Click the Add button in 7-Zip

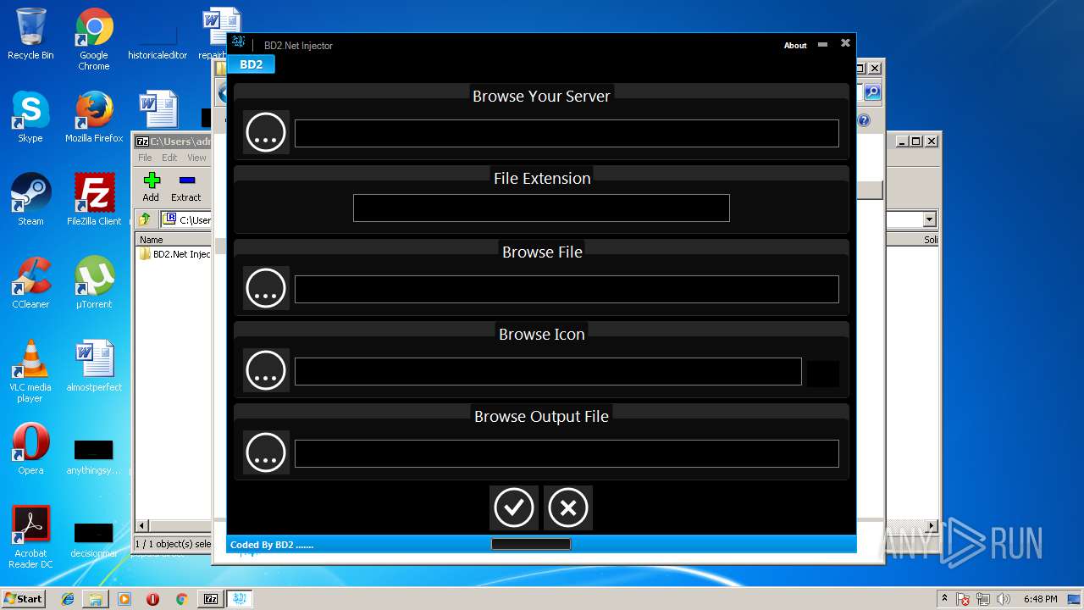point(151,187)
